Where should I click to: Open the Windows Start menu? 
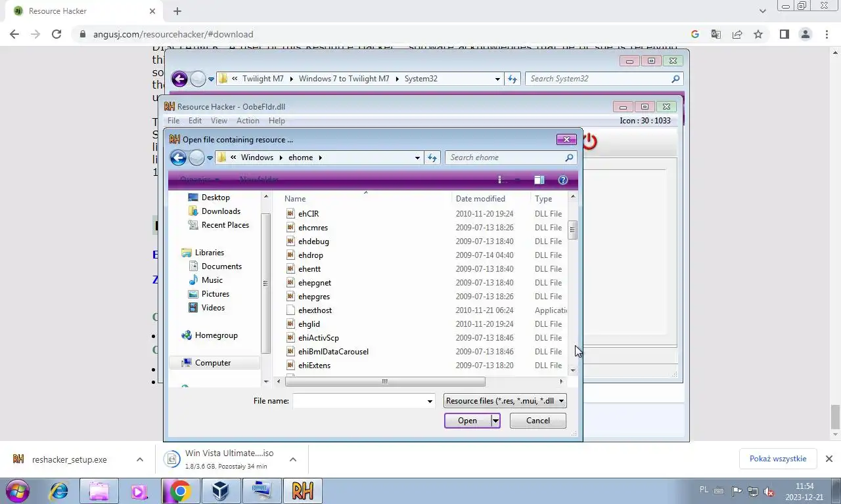[18, 491]
